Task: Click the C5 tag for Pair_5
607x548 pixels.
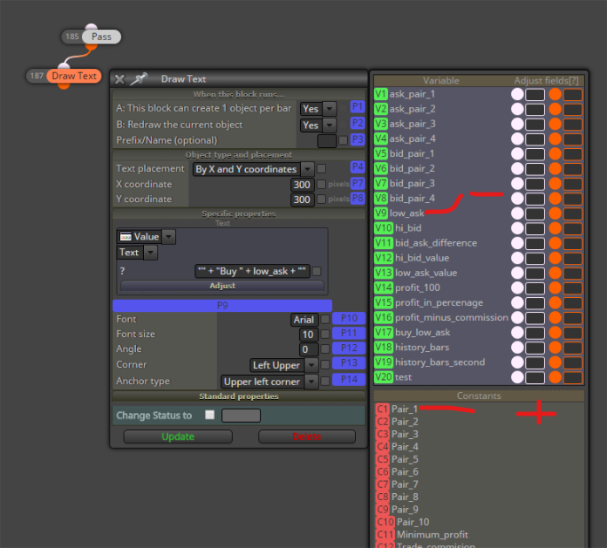Action: click(x=383, y=459)
